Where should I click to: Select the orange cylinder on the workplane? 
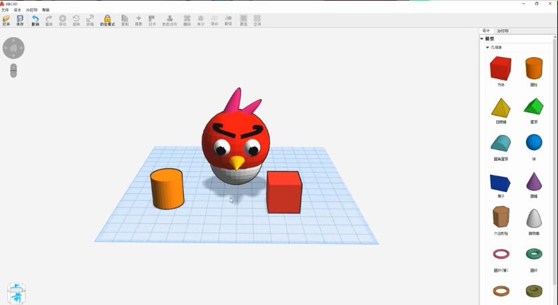[167, 189]
